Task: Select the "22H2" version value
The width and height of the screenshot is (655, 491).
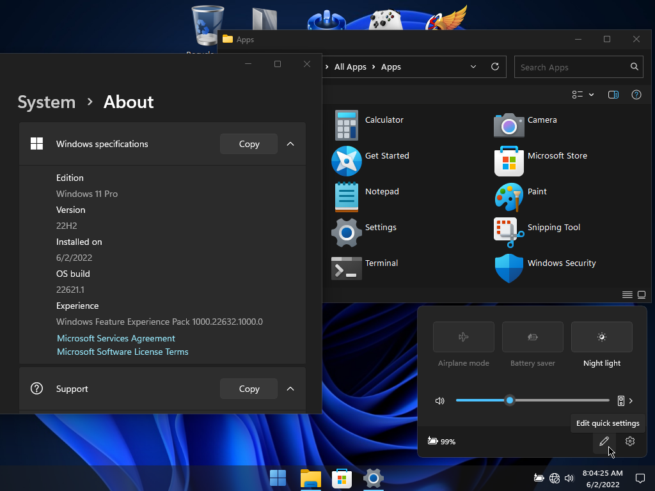Action: coord(67,226)
